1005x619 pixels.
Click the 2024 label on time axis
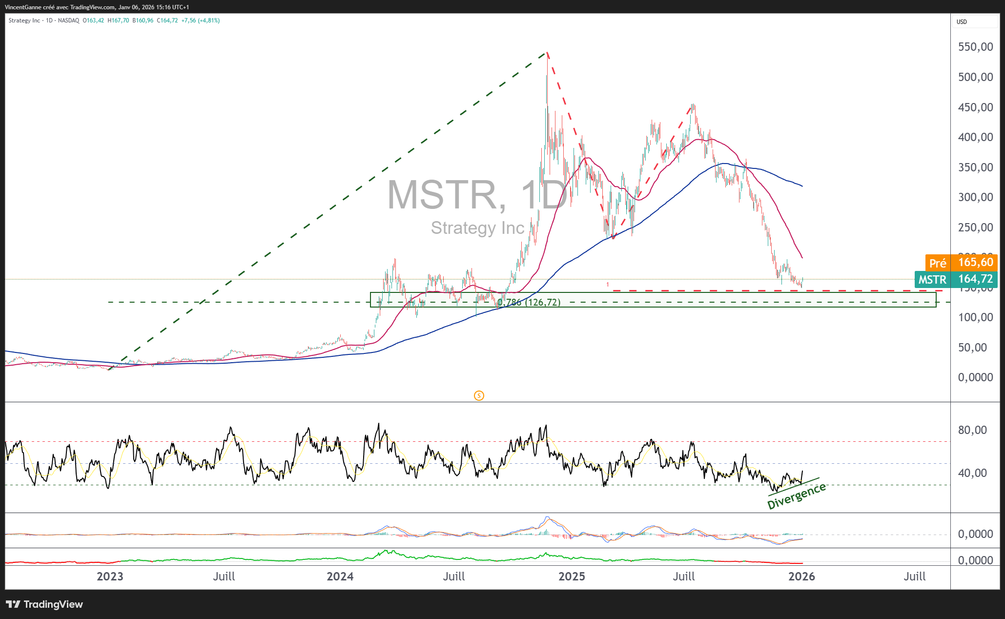340,577
